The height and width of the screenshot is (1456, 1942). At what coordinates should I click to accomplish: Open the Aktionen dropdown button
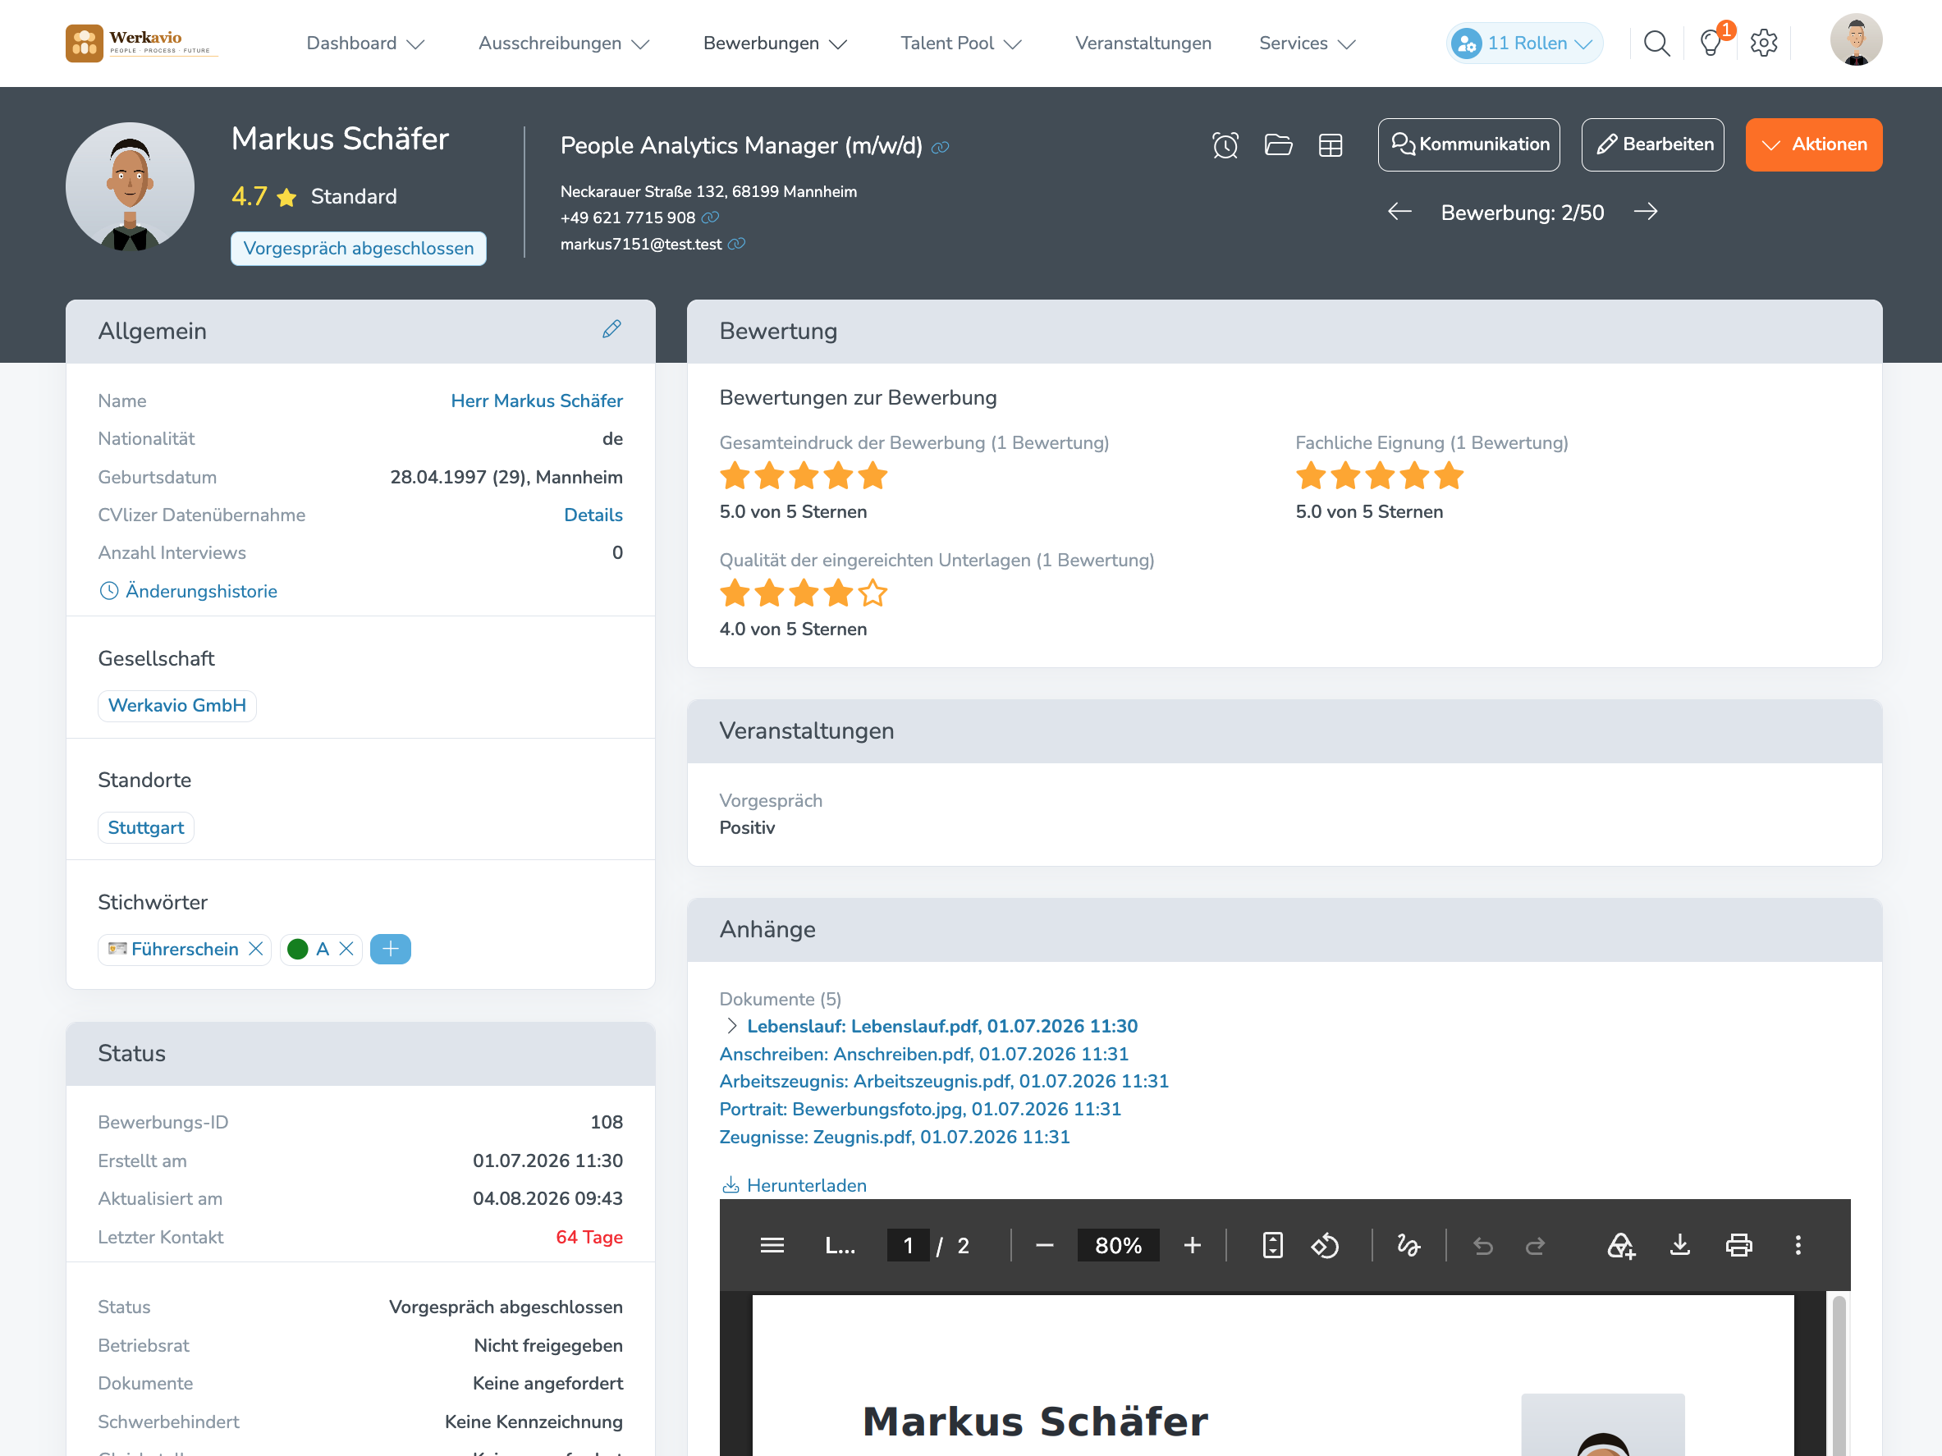point(1813,144)
